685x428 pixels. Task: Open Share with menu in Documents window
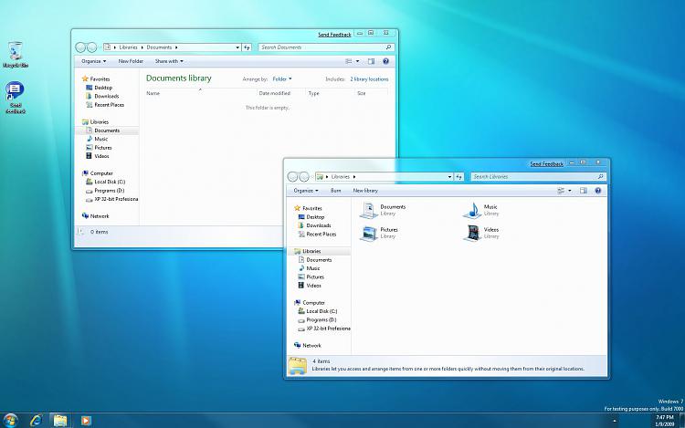[x=169, y=61]
